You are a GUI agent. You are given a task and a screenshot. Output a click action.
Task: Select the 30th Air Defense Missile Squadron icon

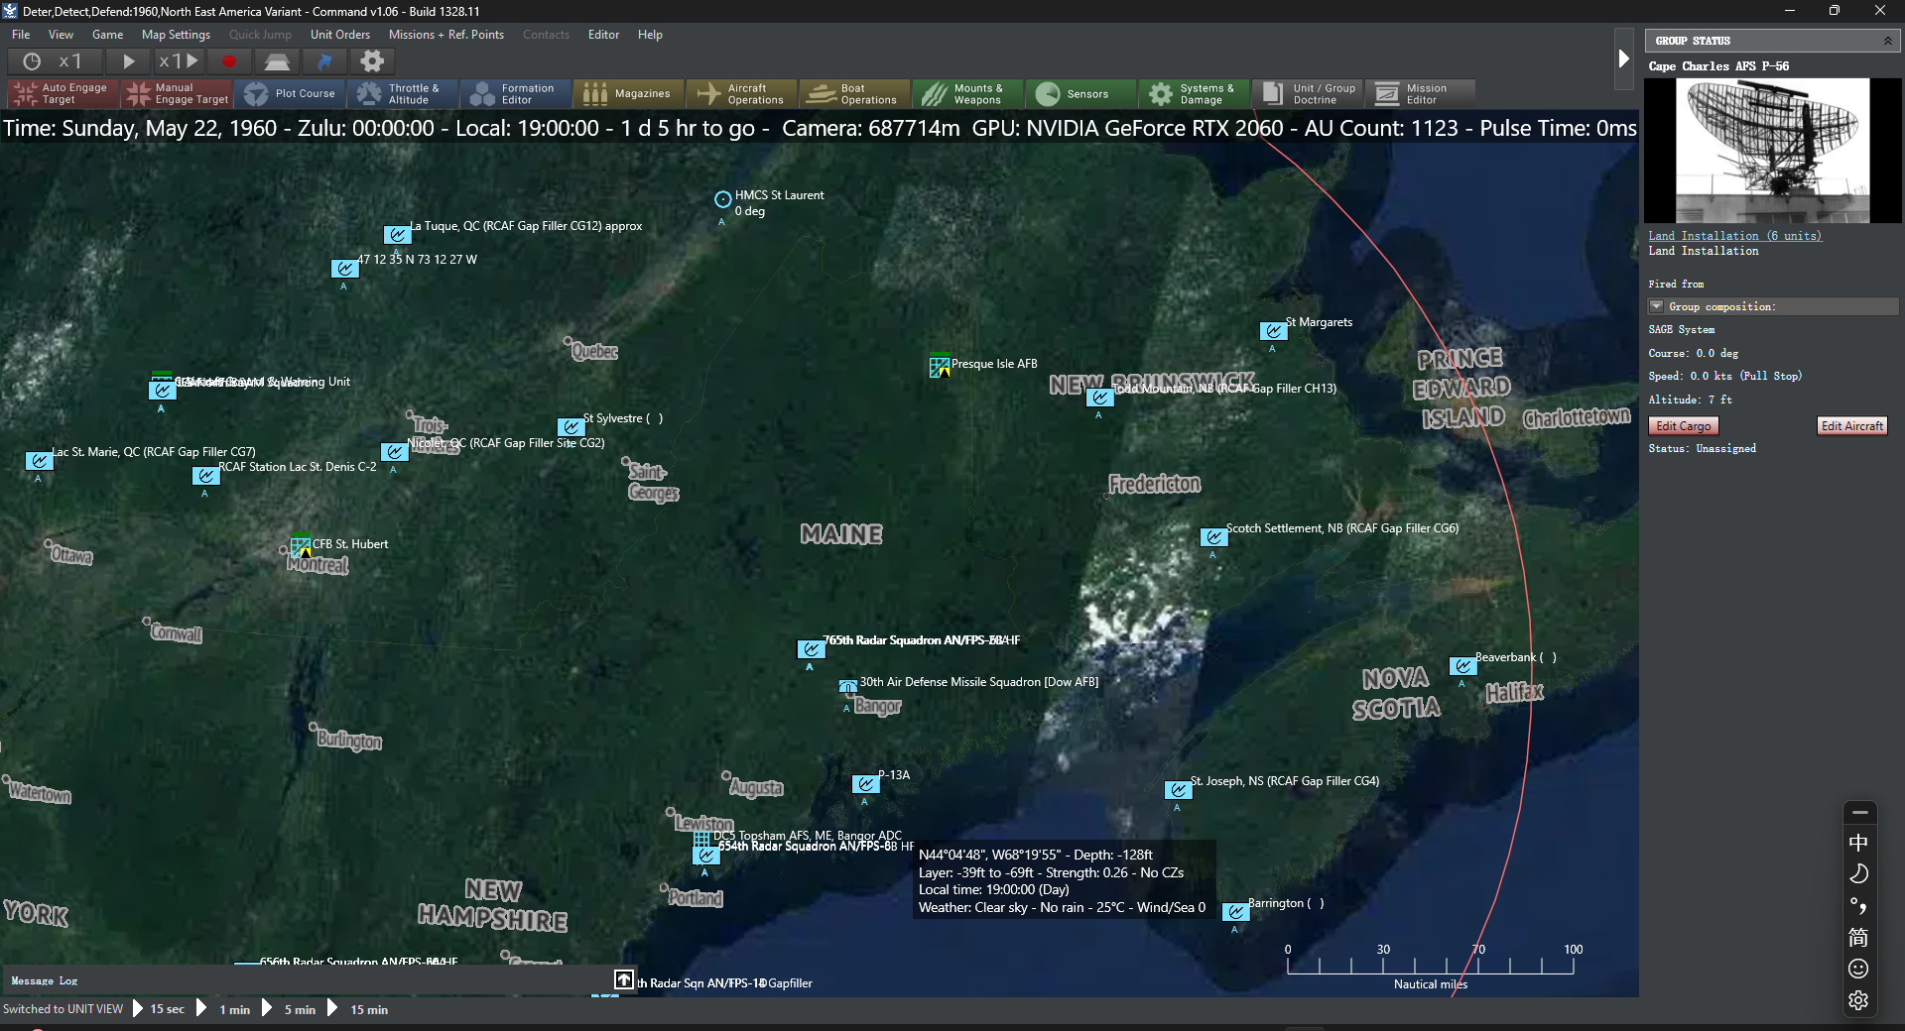tap(848, 687)
